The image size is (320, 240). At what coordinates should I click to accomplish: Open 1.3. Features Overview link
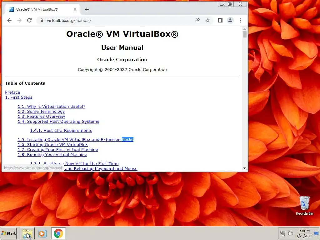(41, 116)
